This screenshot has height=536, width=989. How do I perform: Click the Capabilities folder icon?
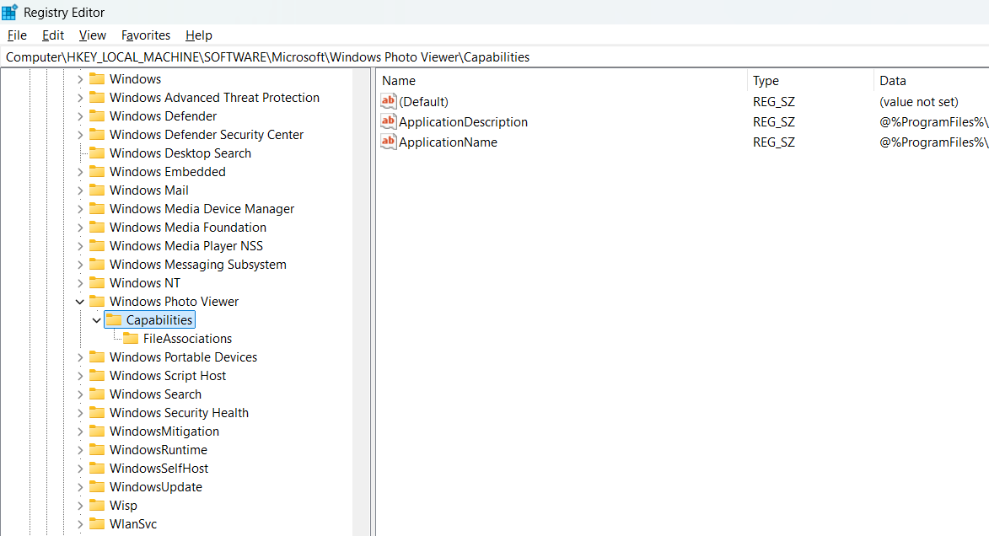[x=114, y=319]
